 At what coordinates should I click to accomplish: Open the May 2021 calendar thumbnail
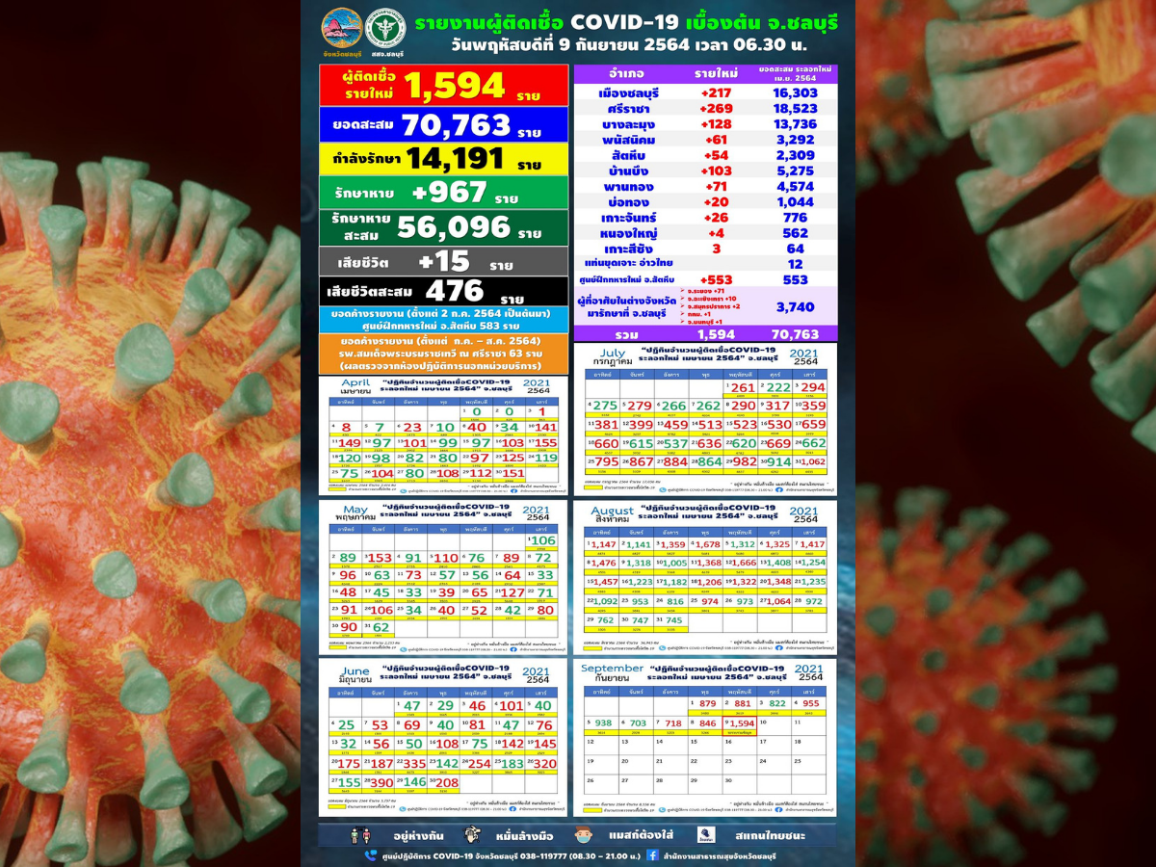(x=443, y=577)
